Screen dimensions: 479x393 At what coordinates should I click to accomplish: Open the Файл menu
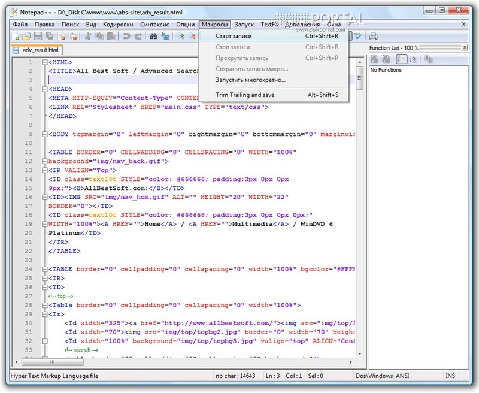[x=20, y=25]
